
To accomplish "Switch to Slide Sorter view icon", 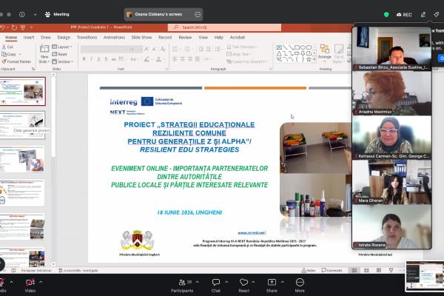I will pyautogui.click(x=366, y=271).
